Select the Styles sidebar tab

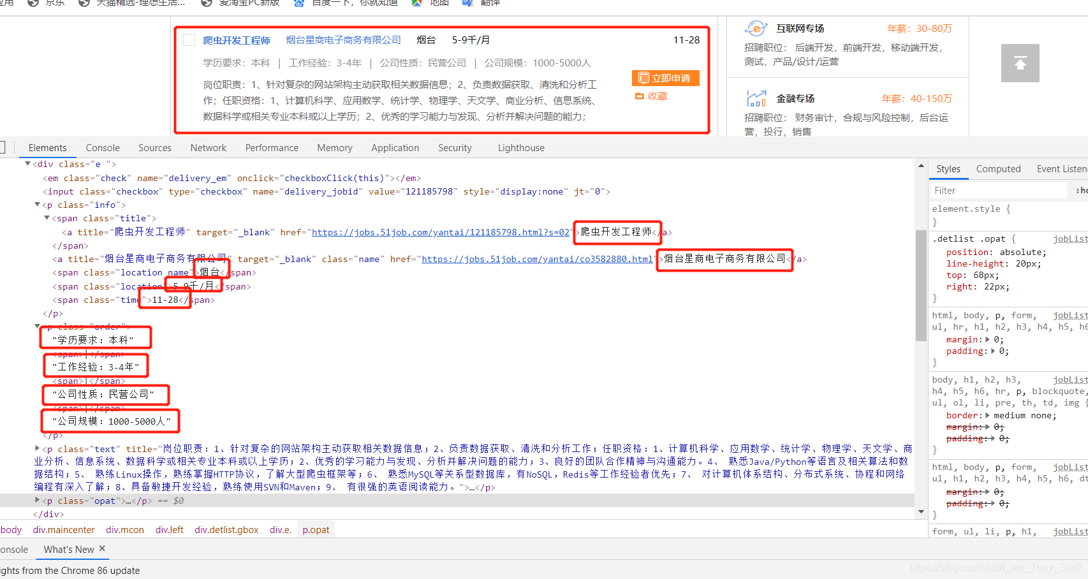coord(948,169)
